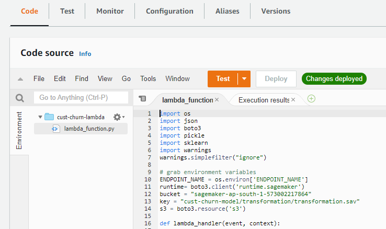Click the lambda_function.py file icon
Viewport: 386px width, 229px height.
pos(55,129)
